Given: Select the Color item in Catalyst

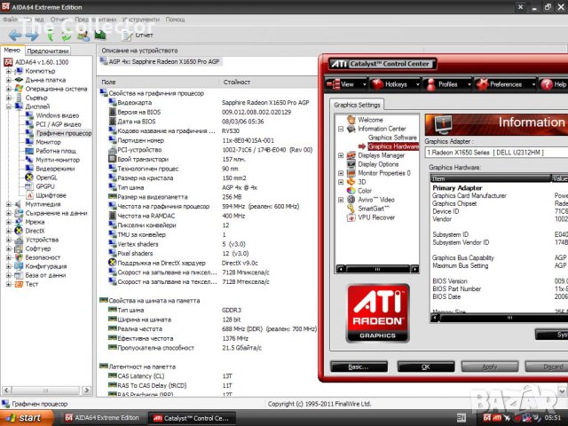Looking at the screenshot, I should tap(365, 191).
